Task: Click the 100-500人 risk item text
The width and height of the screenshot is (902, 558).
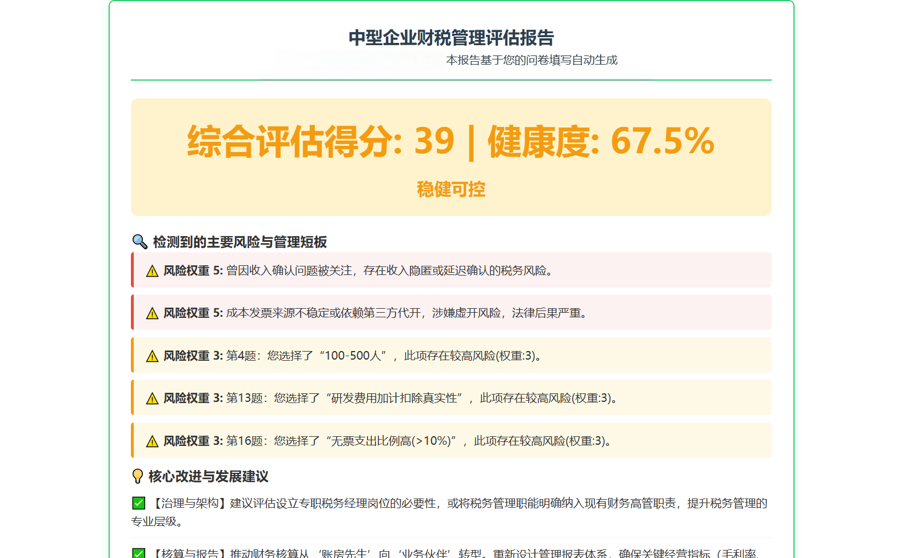Action: 352,356
